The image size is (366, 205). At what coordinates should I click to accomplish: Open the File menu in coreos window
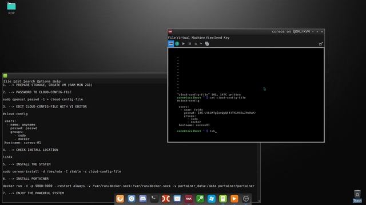tap(172, 38)
